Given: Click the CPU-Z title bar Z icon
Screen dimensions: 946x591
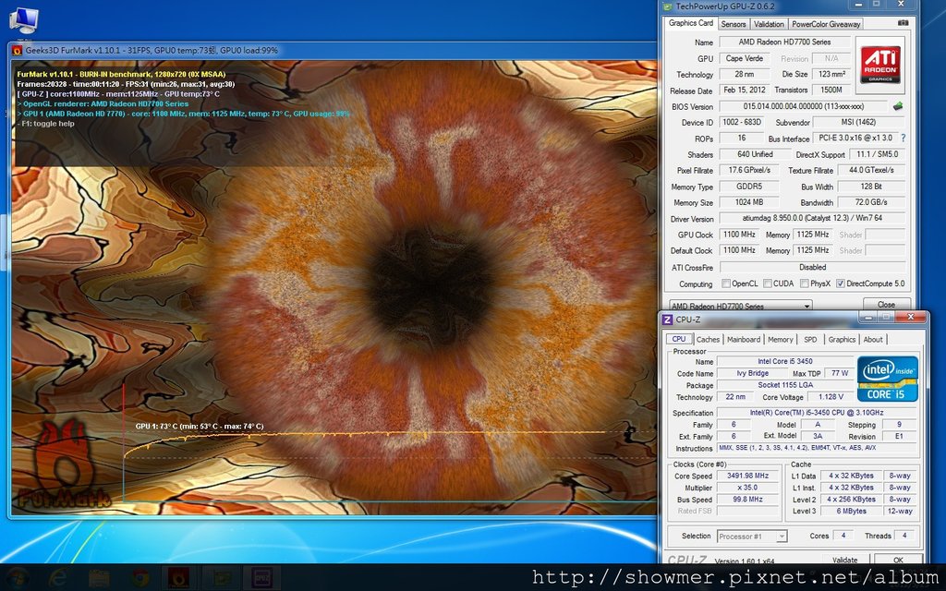Looking at the screenshot, I should [x=667, y=320].
